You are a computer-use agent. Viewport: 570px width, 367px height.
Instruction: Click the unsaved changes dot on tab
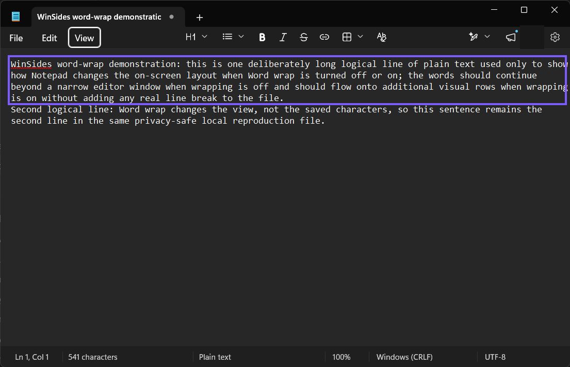click(x=172, y=16)
